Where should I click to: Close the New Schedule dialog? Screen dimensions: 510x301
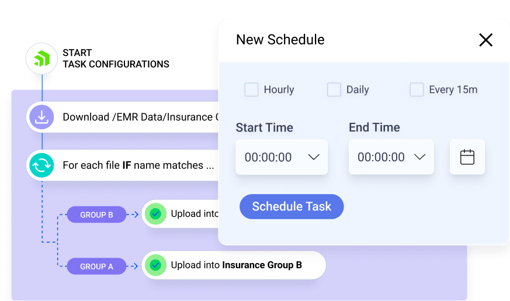coord(485,40)
